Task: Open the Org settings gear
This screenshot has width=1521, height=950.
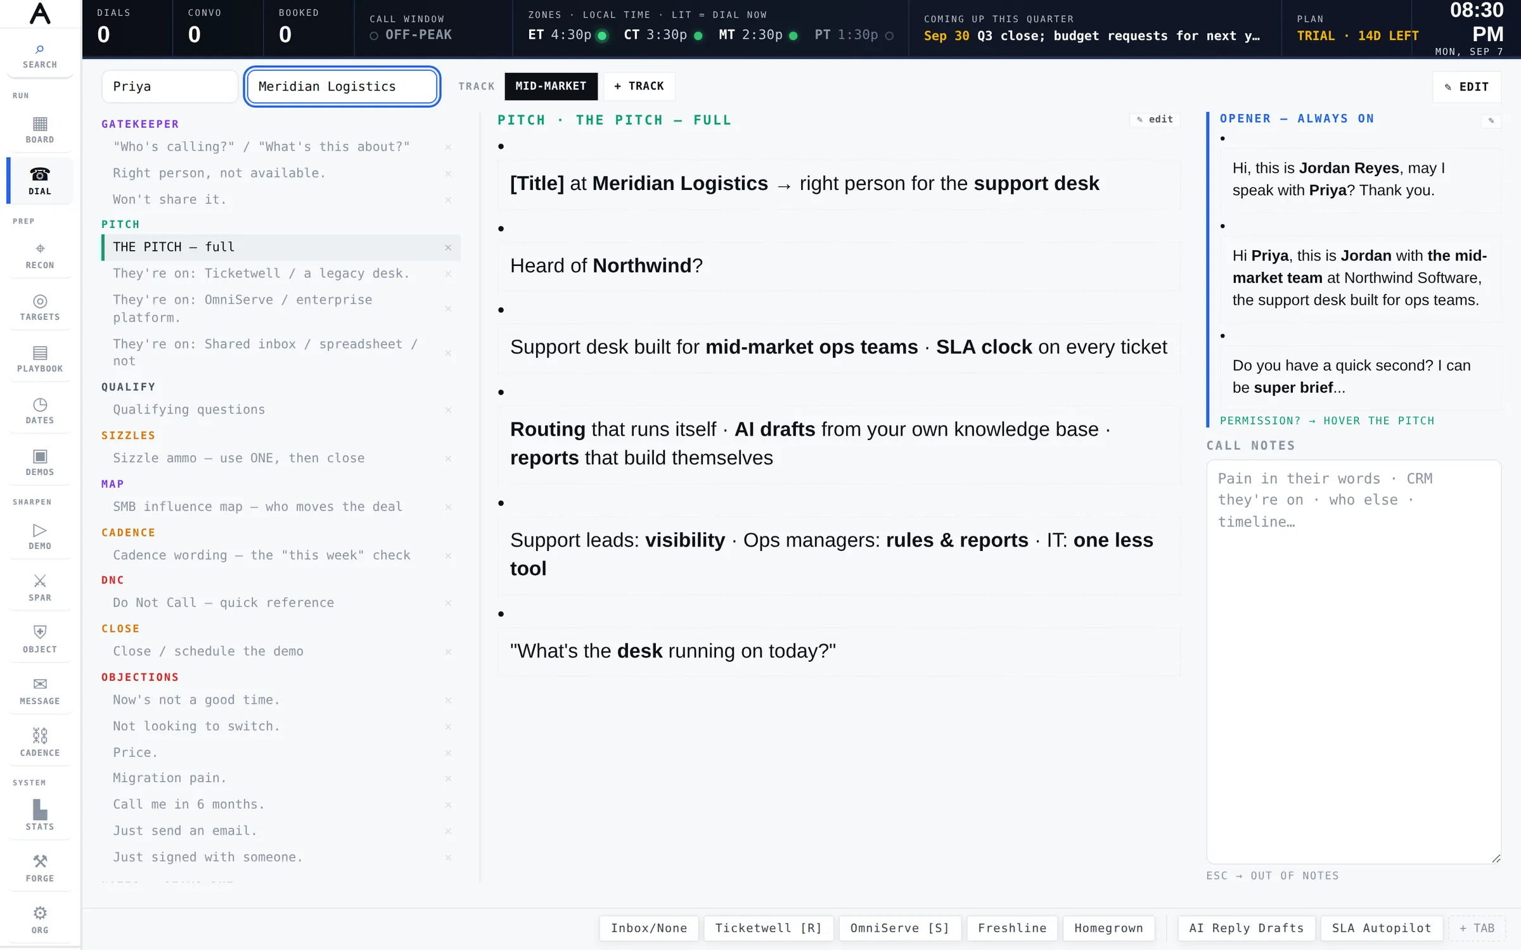Action: click(40, 921)
